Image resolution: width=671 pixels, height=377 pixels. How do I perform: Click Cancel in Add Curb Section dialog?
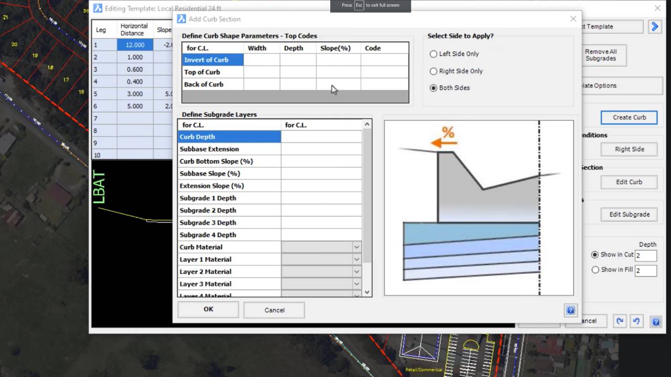point(274,310)
